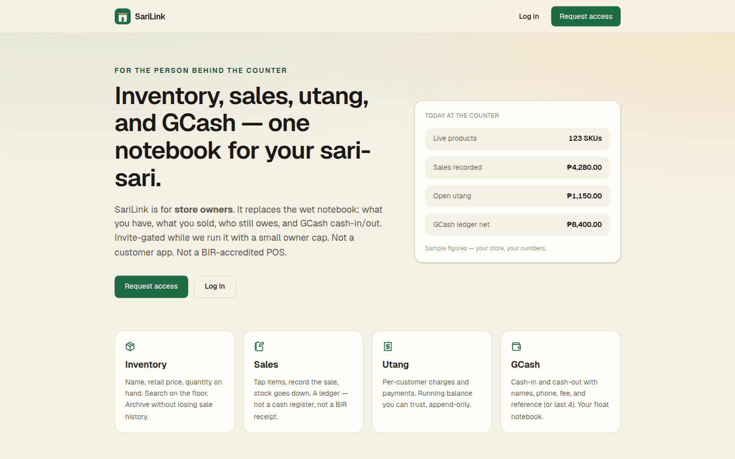Click the Today at the Counter heading
735x459 pixels.
[x=462, y=116]
